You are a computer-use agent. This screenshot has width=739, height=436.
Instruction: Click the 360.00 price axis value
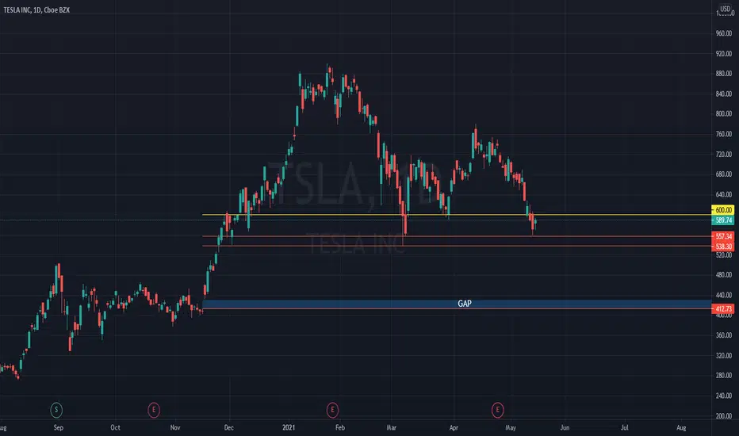coord(723,335)
